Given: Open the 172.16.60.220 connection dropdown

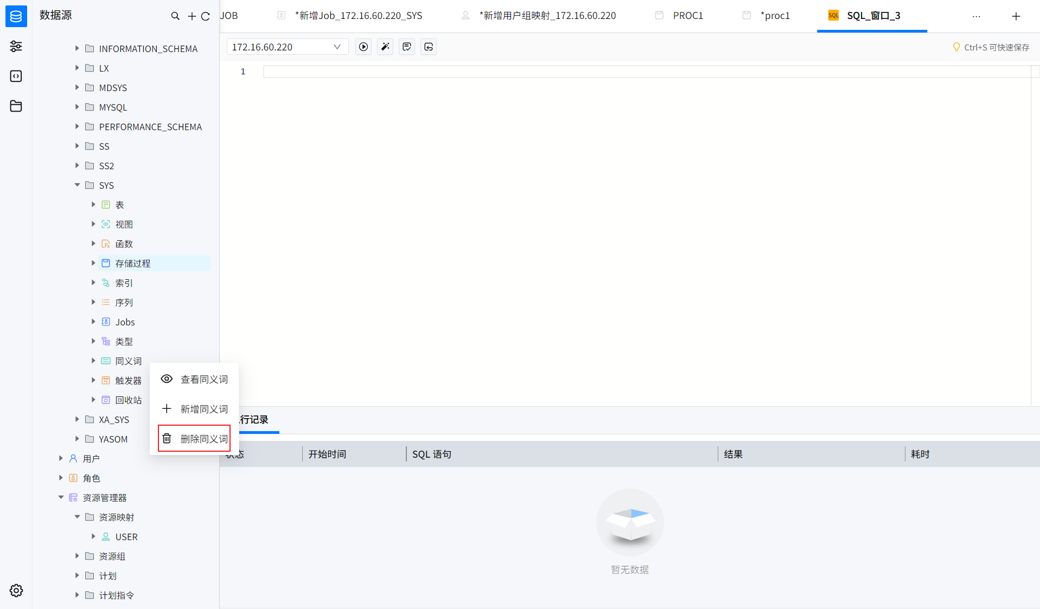Looking at the screenshot, I should (288, 47).
